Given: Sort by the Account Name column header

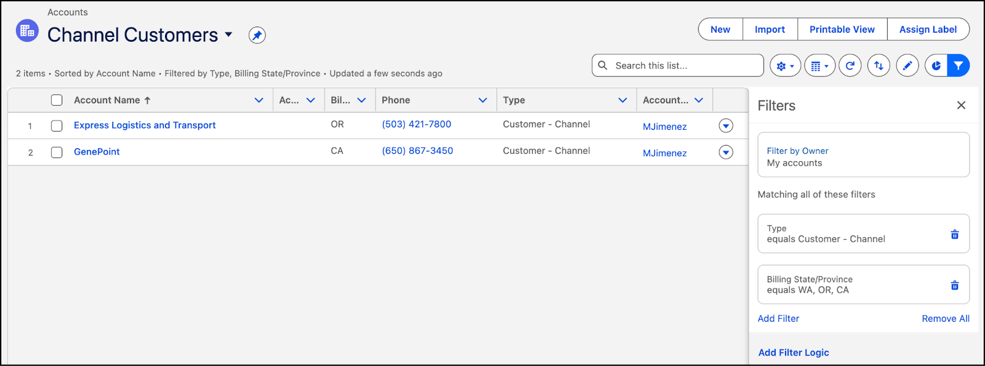Looking at the screenshot, I should (x=107, y=100).
